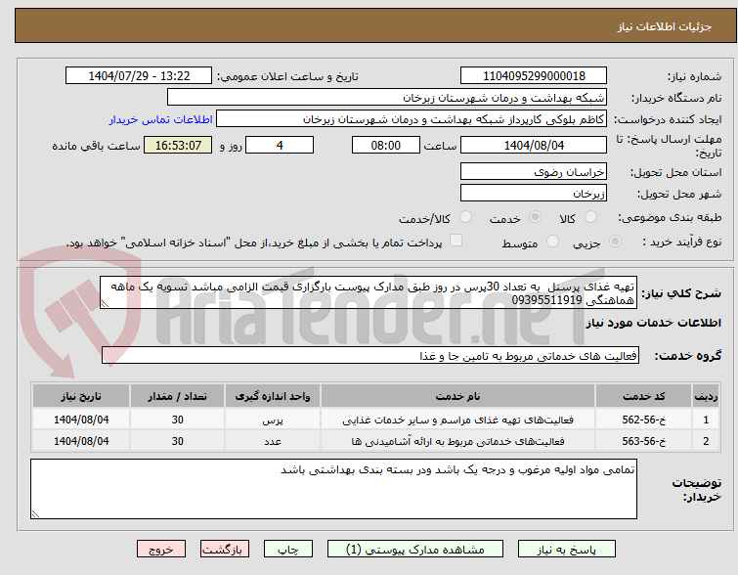Click the نام خدمت column header
738x575 pixels.
pos(458,396)
